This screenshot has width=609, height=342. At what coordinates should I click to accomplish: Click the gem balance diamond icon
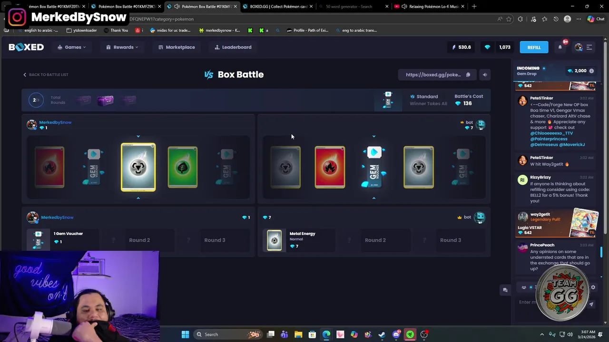click(x=487, y=47)
